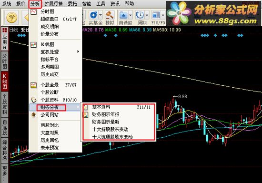
Task: Click the 自选股 folder icon
Action: 123,15
